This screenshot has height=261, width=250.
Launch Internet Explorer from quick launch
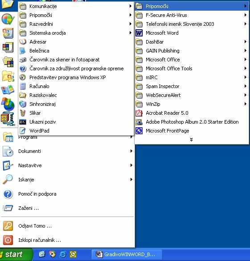point(63,254)
